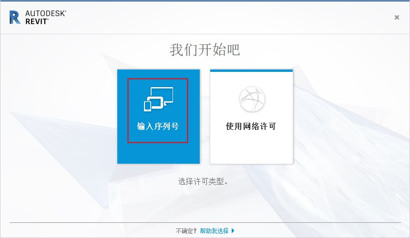Click the globe network icon
Viewport: 410px width, 238px height.
(251, 99)
